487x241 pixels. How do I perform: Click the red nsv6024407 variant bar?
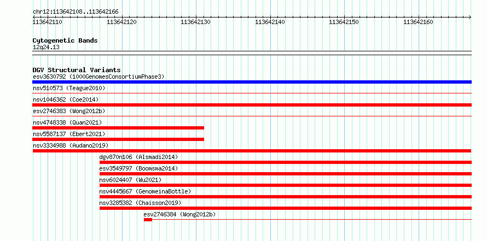coord(286,185)
